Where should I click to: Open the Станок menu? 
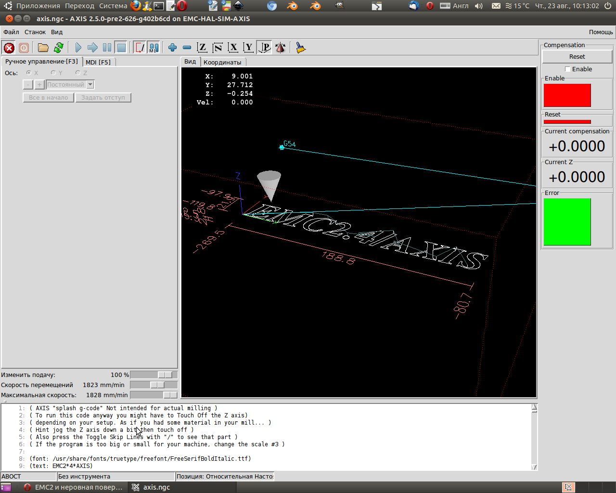tap(35, 32)
